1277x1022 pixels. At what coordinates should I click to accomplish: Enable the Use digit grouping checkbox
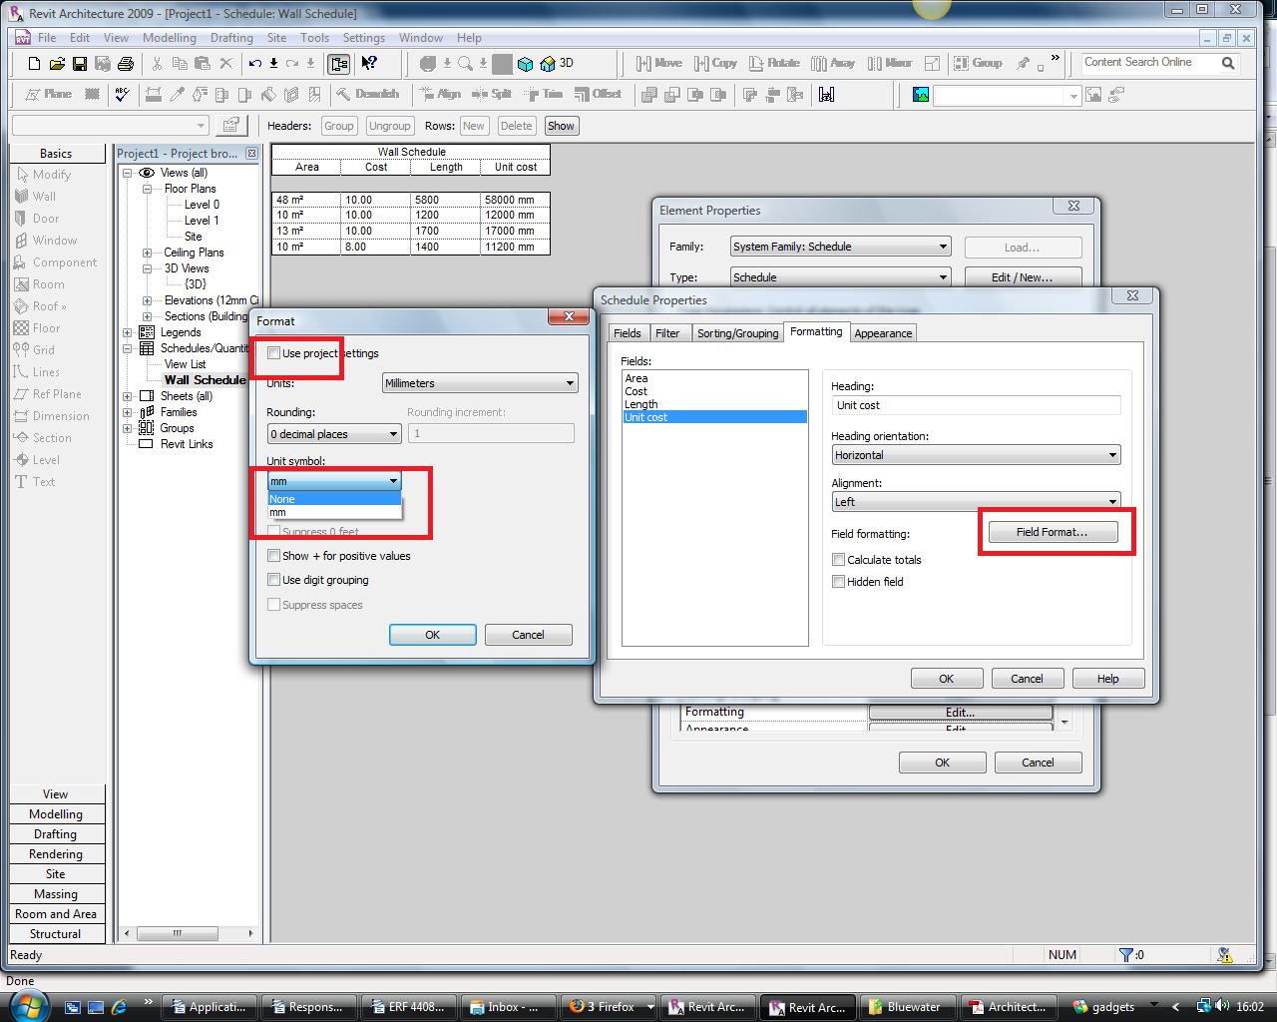tap(274, 580)
